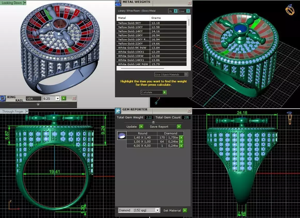
Task: Select the Yellow Gold:18KY row
Action: [151, 35]
